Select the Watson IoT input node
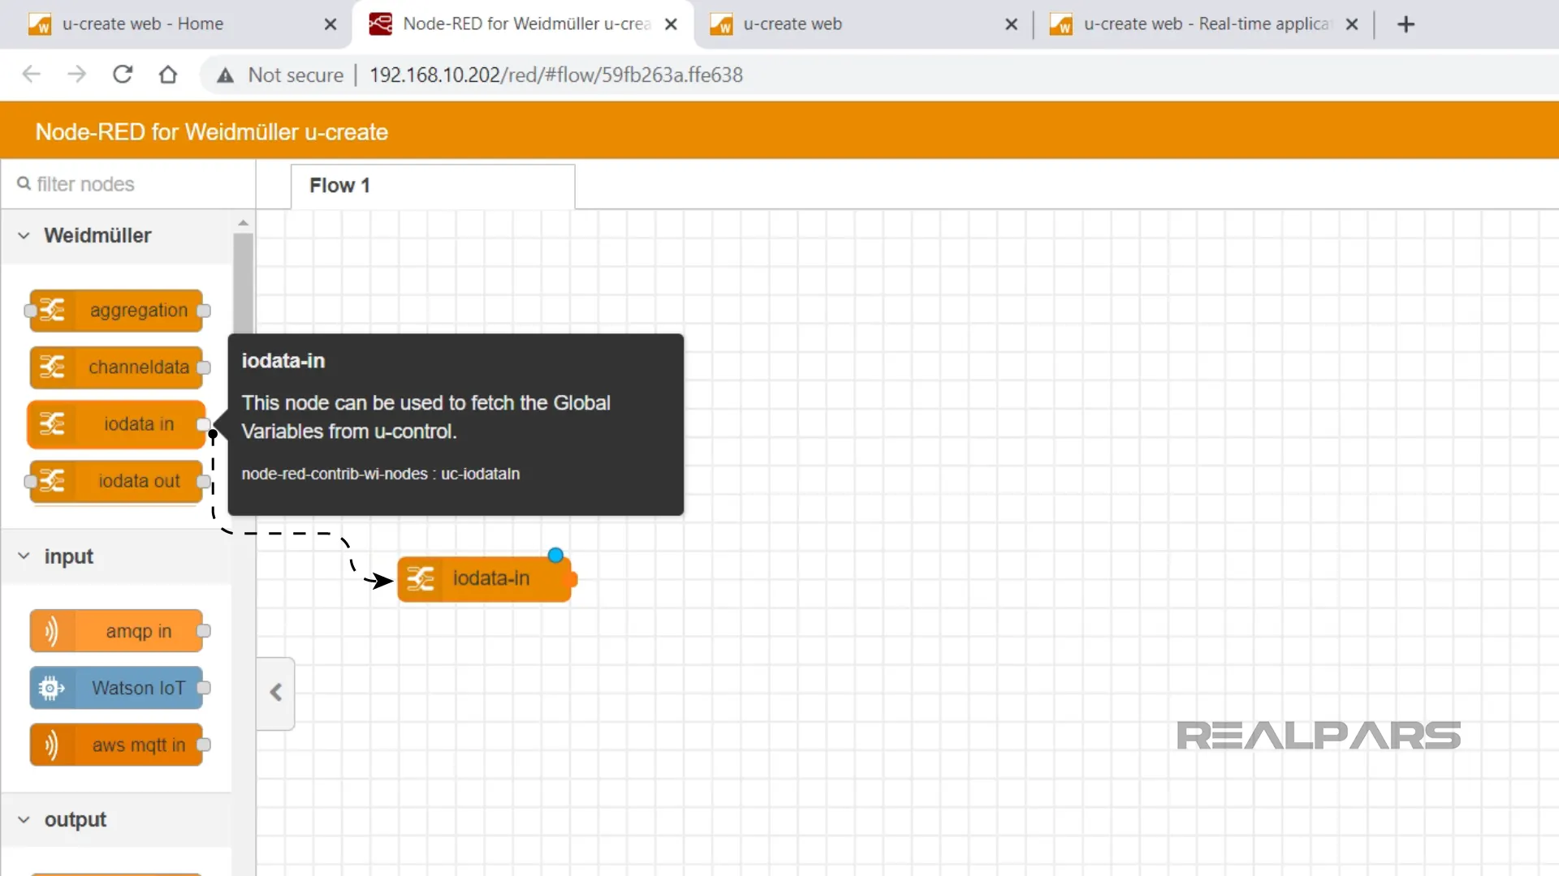This screenshot has height=876, width=1559. point(117,688)
